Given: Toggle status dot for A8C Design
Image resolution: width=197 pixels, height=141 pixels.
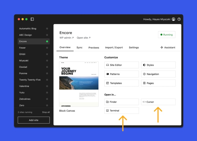Looking at the screenshot, I should [x=47, y=35].
